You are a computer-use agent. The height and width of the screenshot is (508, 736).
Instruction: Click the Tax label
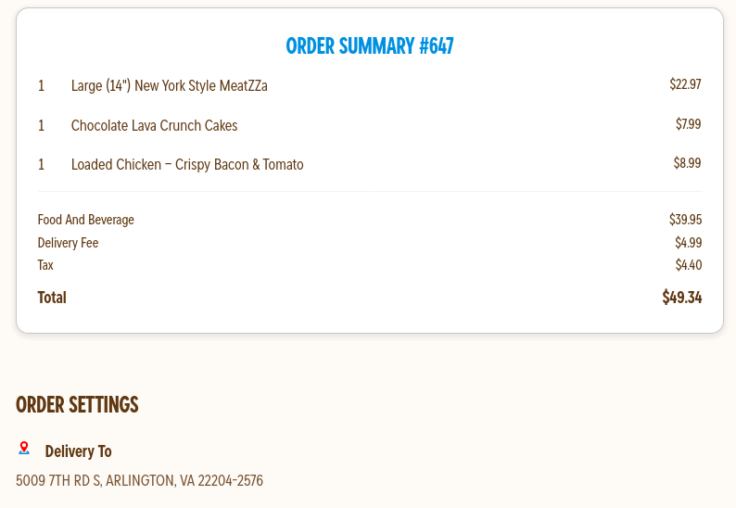[45, 265]
